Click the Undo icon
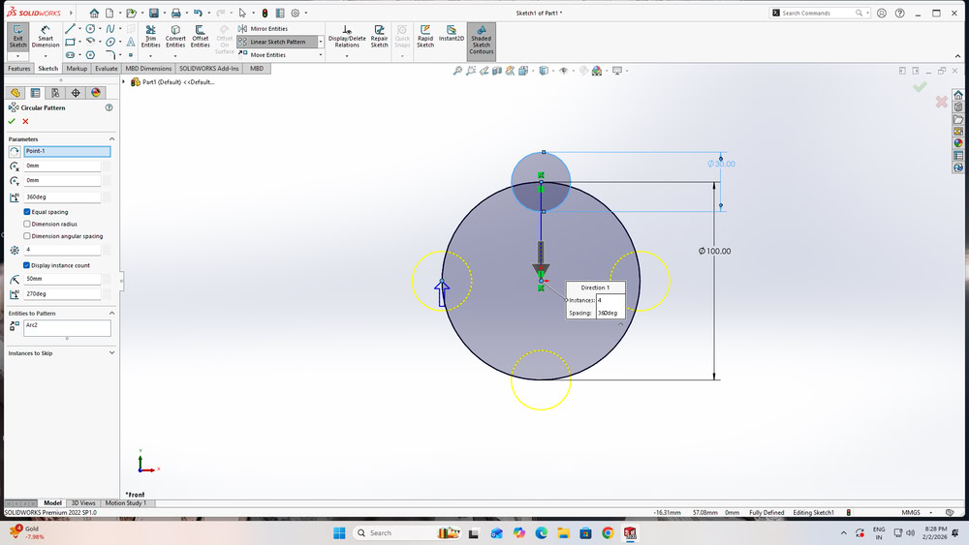The width and height of the screenshot is (969, 545). pyautogui.click(x=198, y=13)
